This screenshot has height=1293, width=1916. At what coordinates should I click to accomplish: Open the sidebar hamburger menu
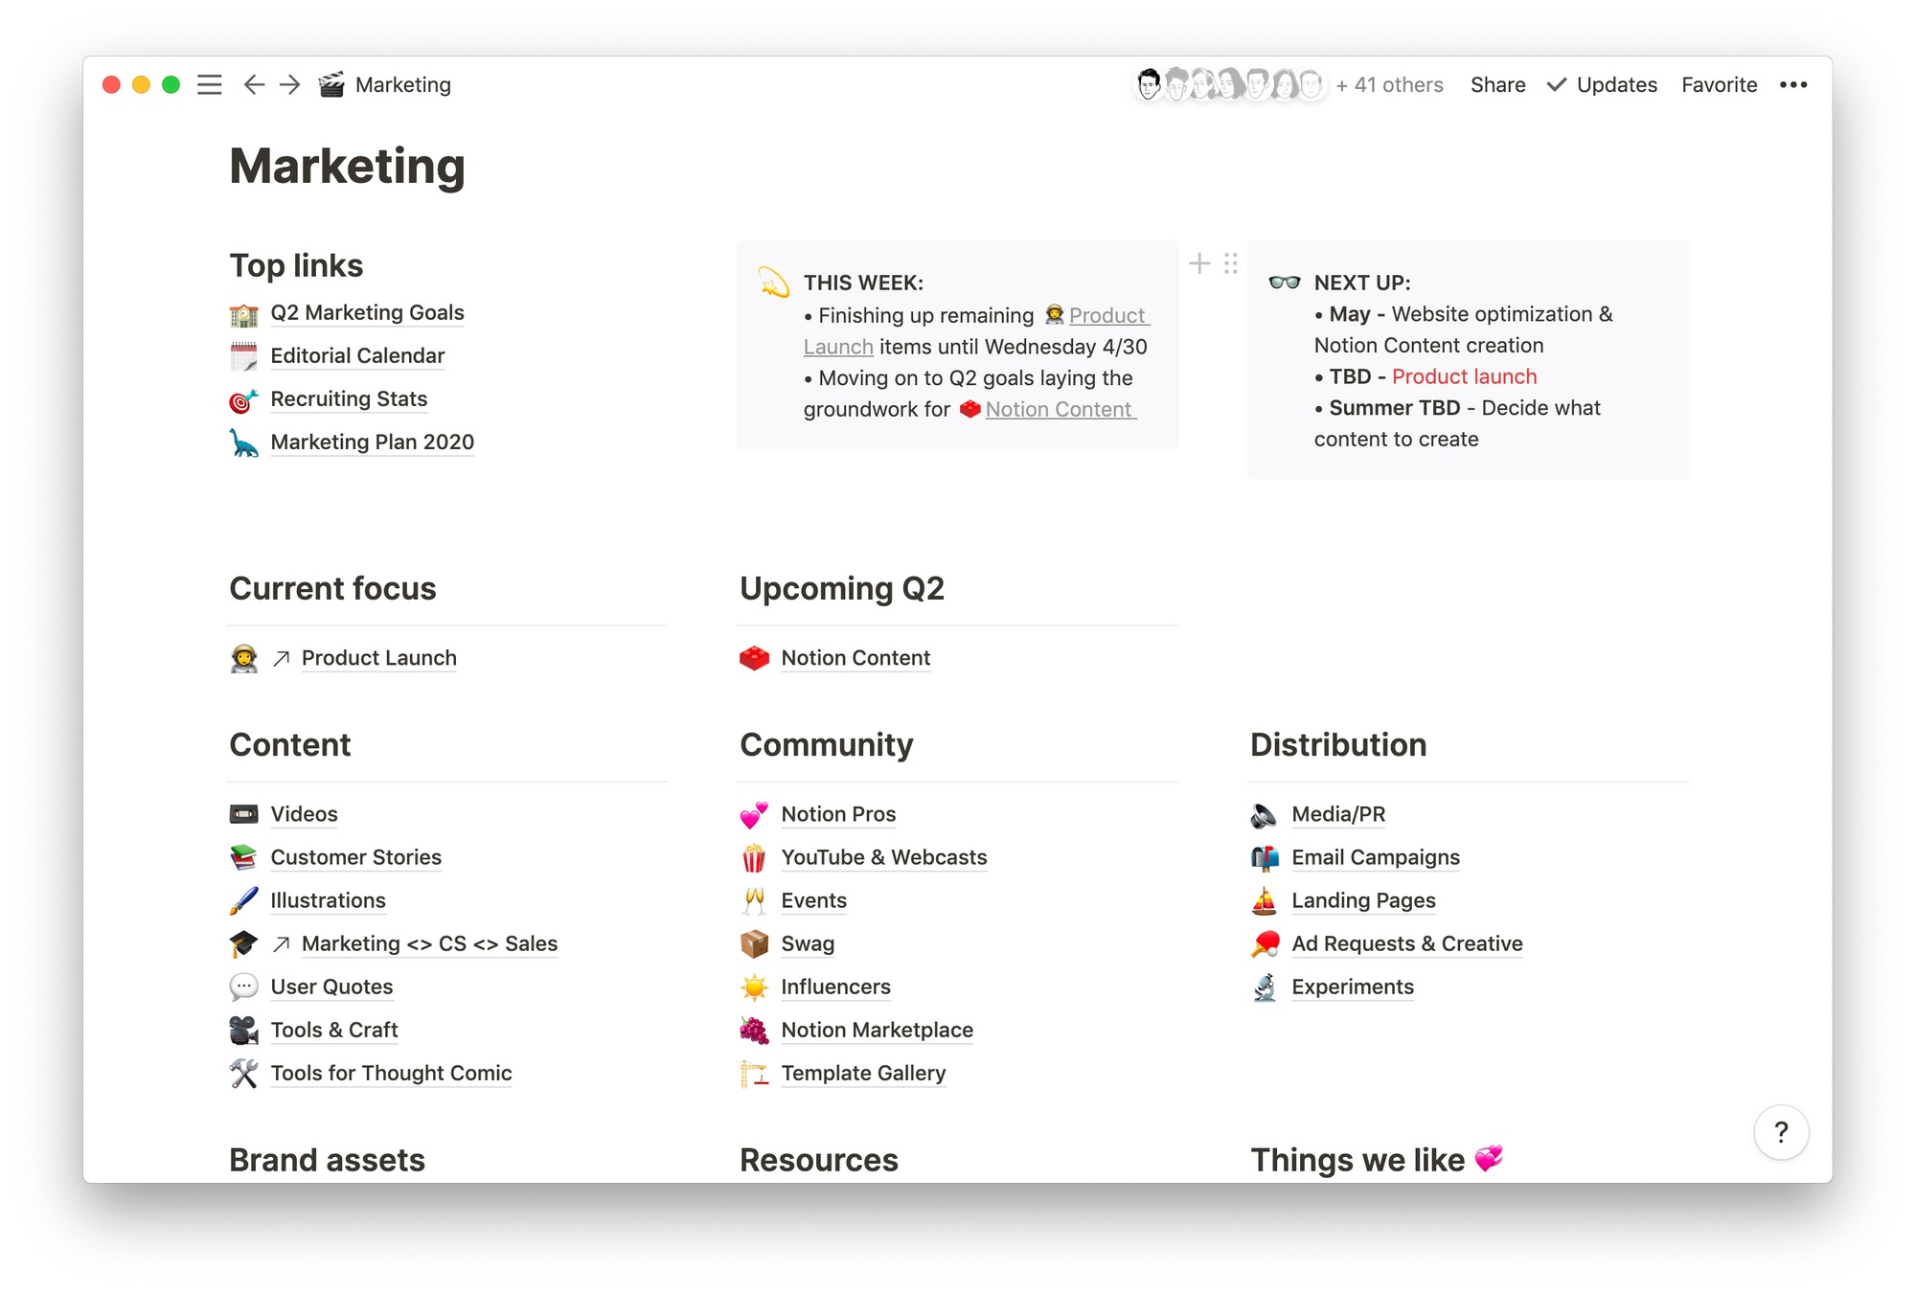click(209, 84)
